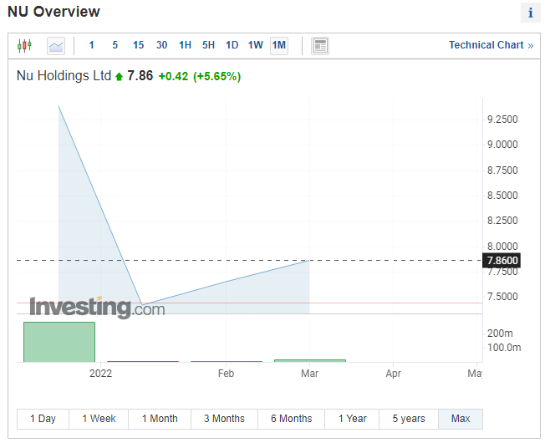This screenshot has height=448, width=550.
Task: Click the +5.65% change value
Action: pyautogui.click(x=217, y=77)
